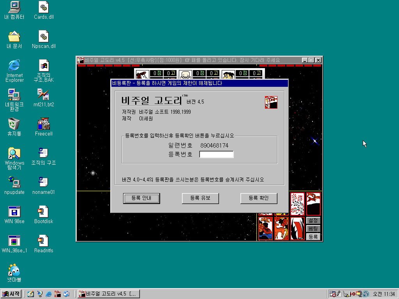The width and height of the screenshot is (399, 299).
Task: Click 비주얼 고도리 v4.5 taskbar button
Action: click(x=109, y=294)
